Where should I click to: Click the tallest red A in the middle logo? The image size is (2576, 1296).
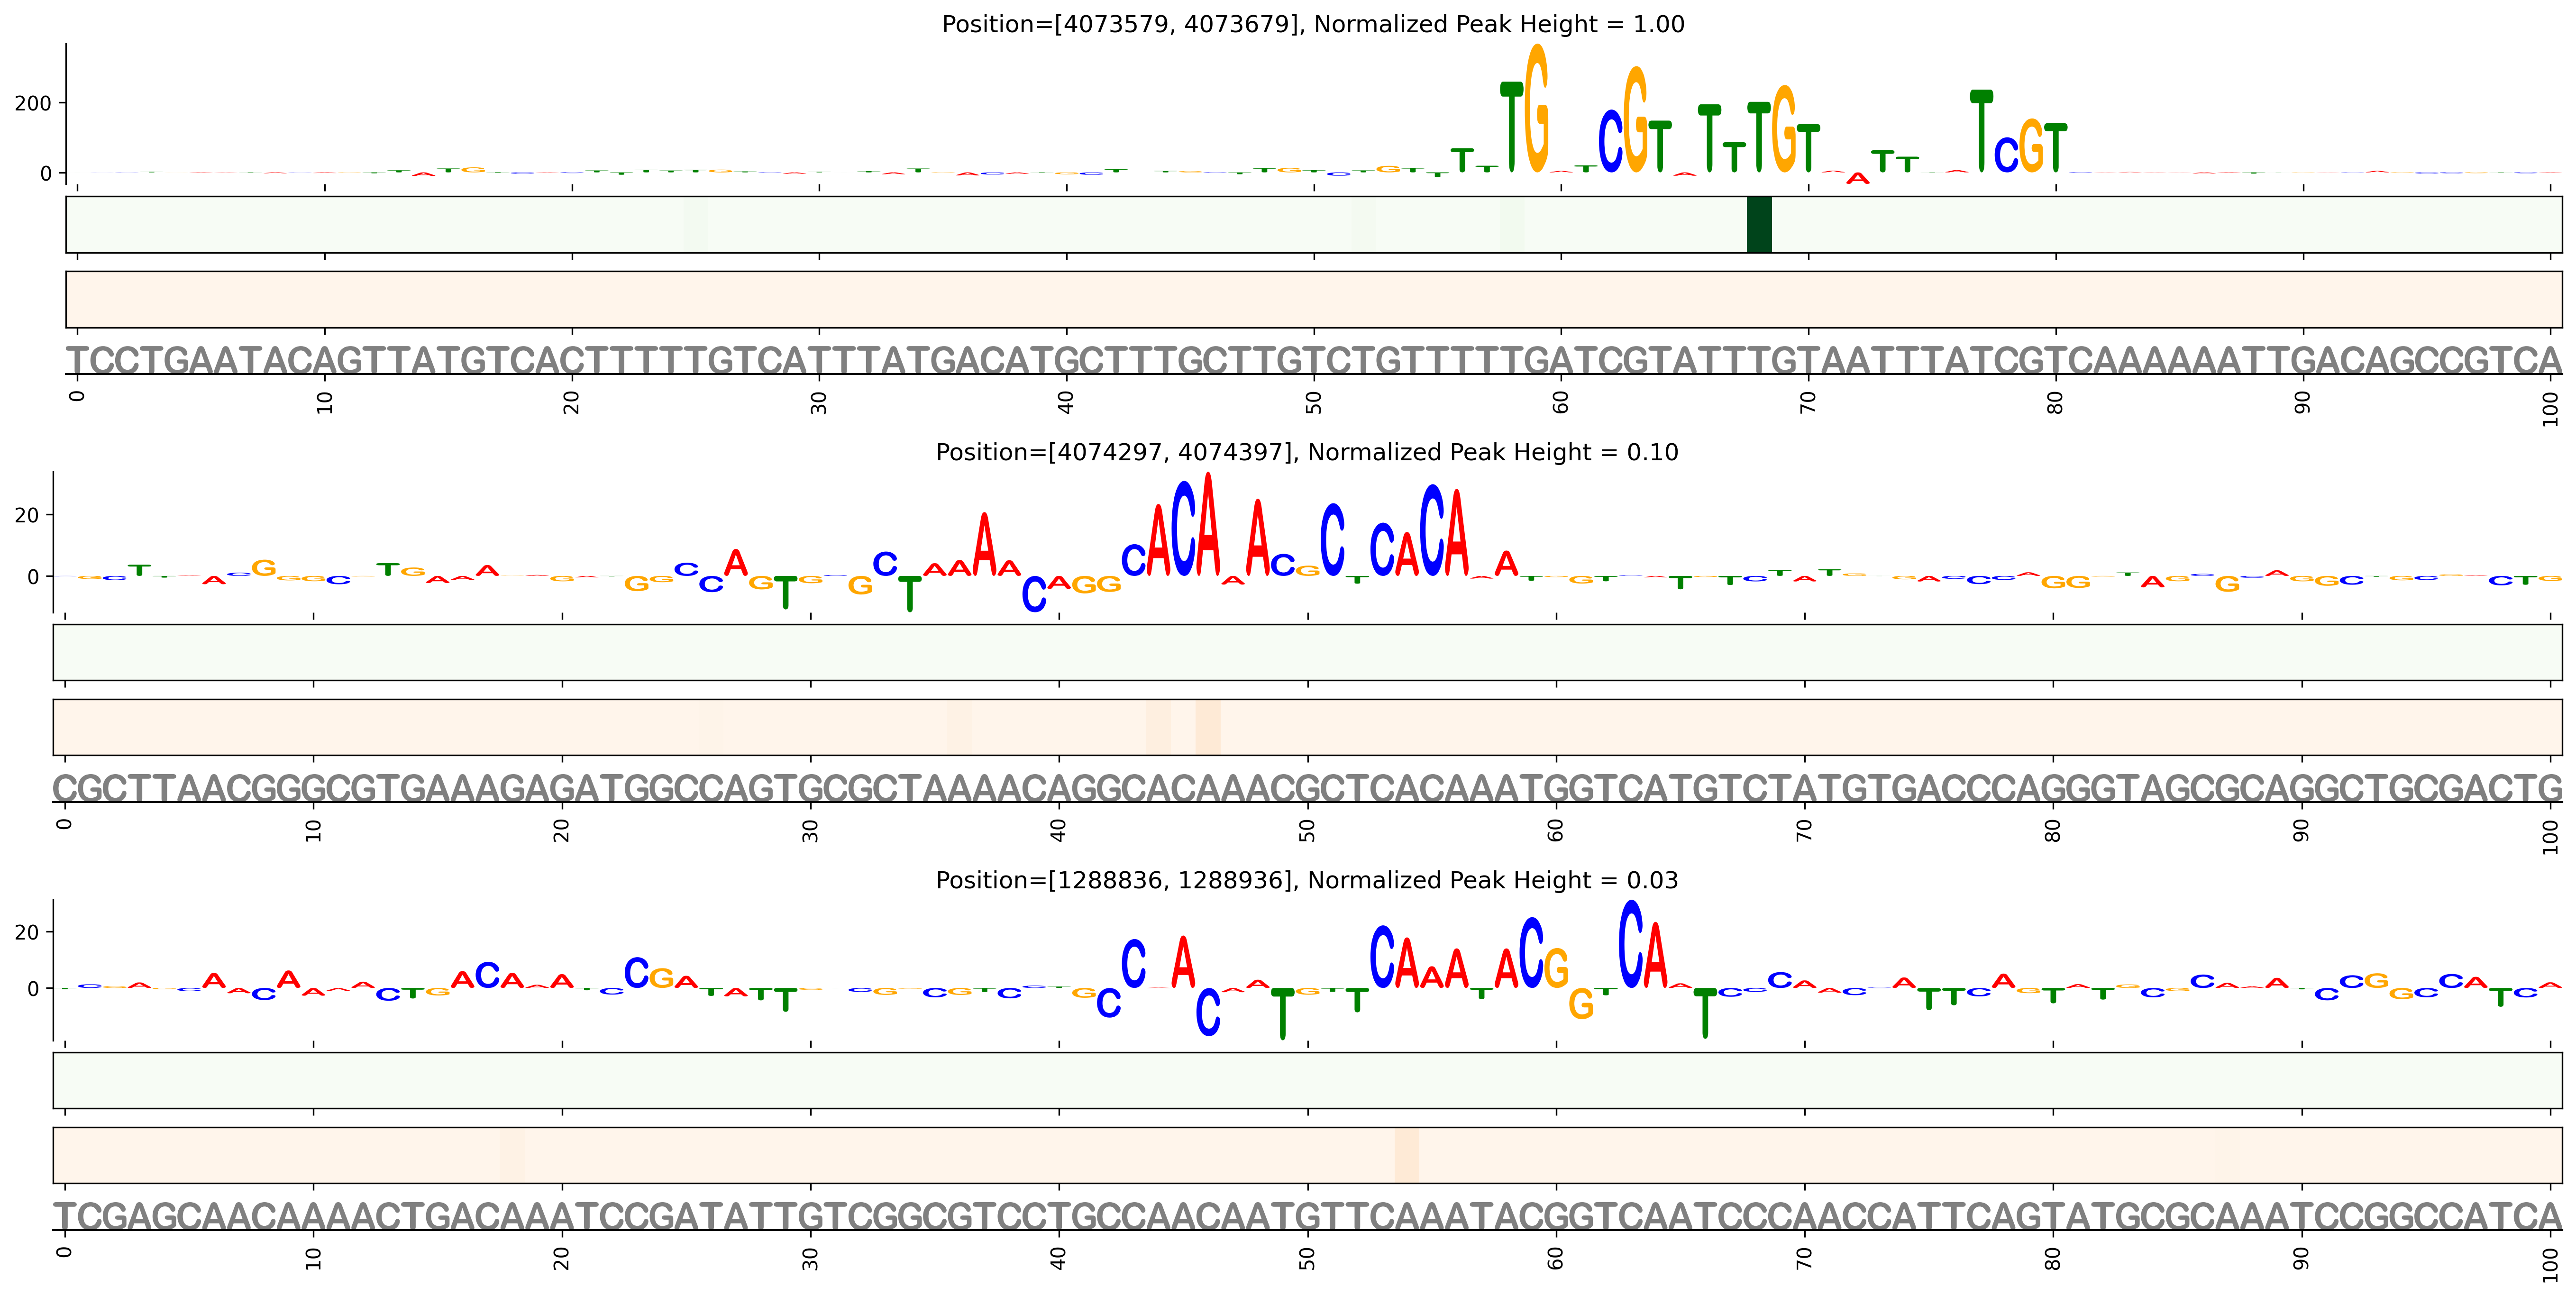(x=1208, y=524)
